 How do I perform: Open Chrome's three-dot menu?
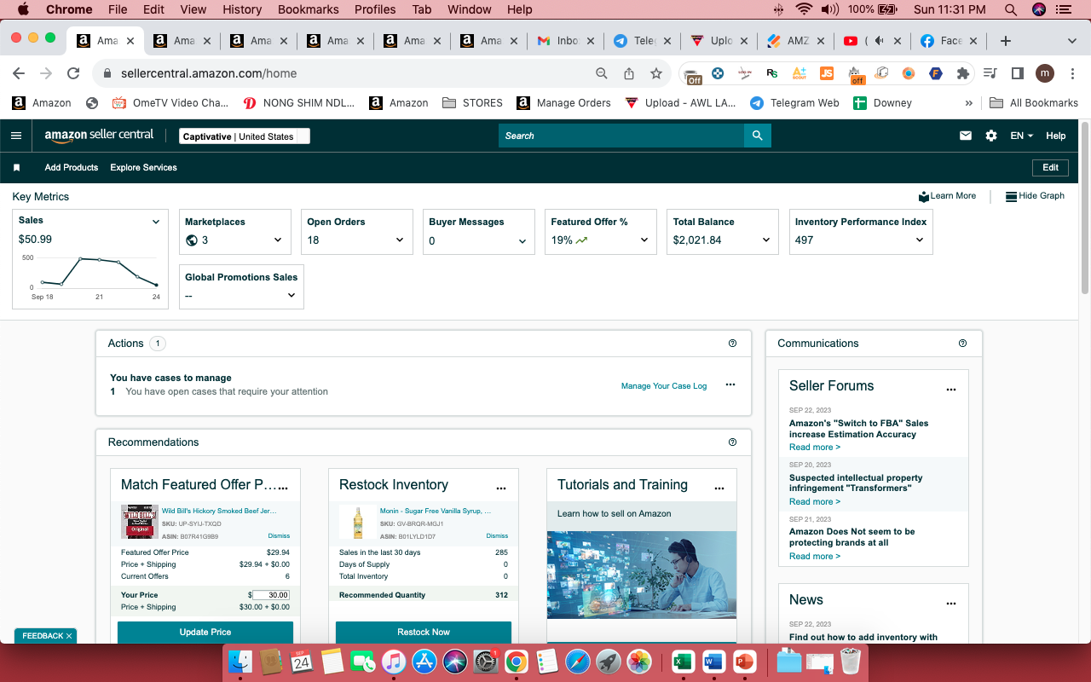1072,73
